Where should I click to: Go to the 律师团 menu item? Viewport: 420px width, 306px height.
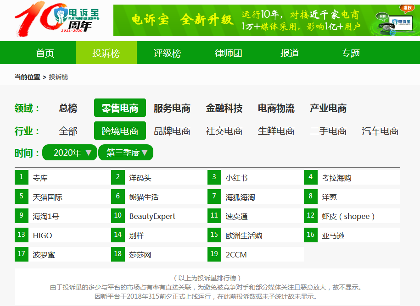229,53
